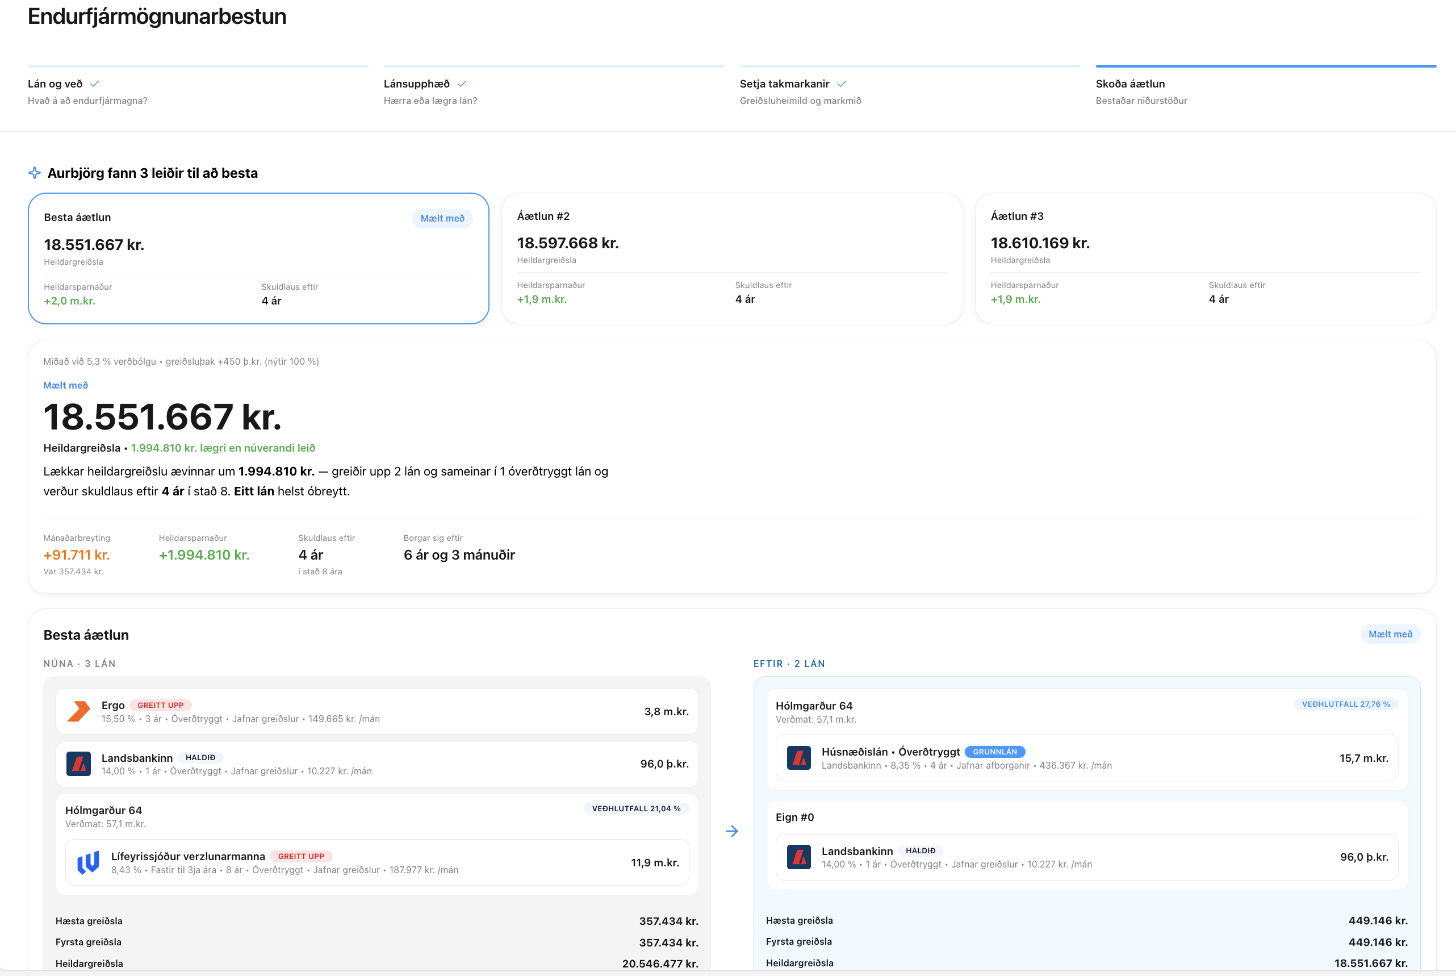Click the +91.711 kr. Mánaðarbreyting value

tap(77, 554)
